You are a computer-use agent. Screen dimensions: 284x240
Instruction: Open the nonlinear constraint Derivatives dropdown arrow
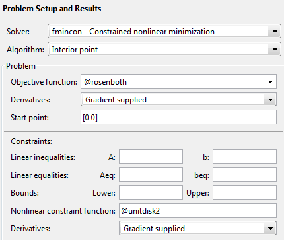click(x=270, y=229)
